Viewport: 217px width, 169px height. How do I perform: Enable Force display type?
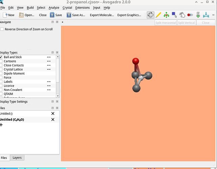click(1, 77)
